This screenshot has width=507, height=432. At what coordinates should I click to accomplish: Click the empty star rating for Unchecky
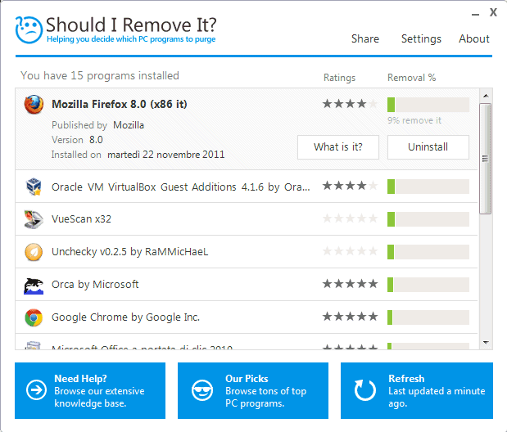pos(351,251)
